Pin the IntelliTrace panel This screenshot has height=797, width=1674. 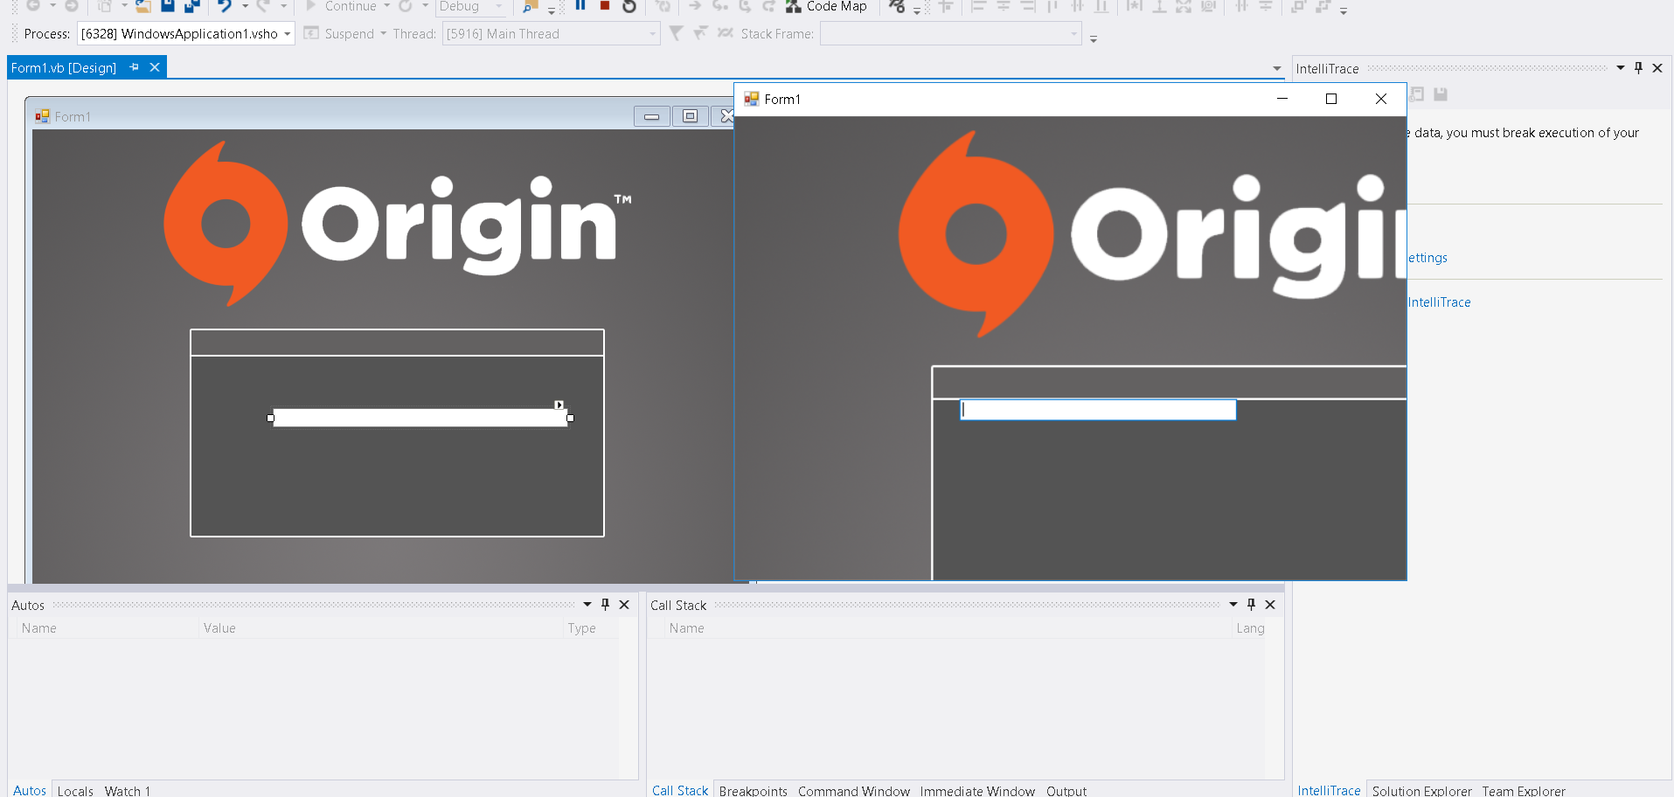coord(1638,68)
